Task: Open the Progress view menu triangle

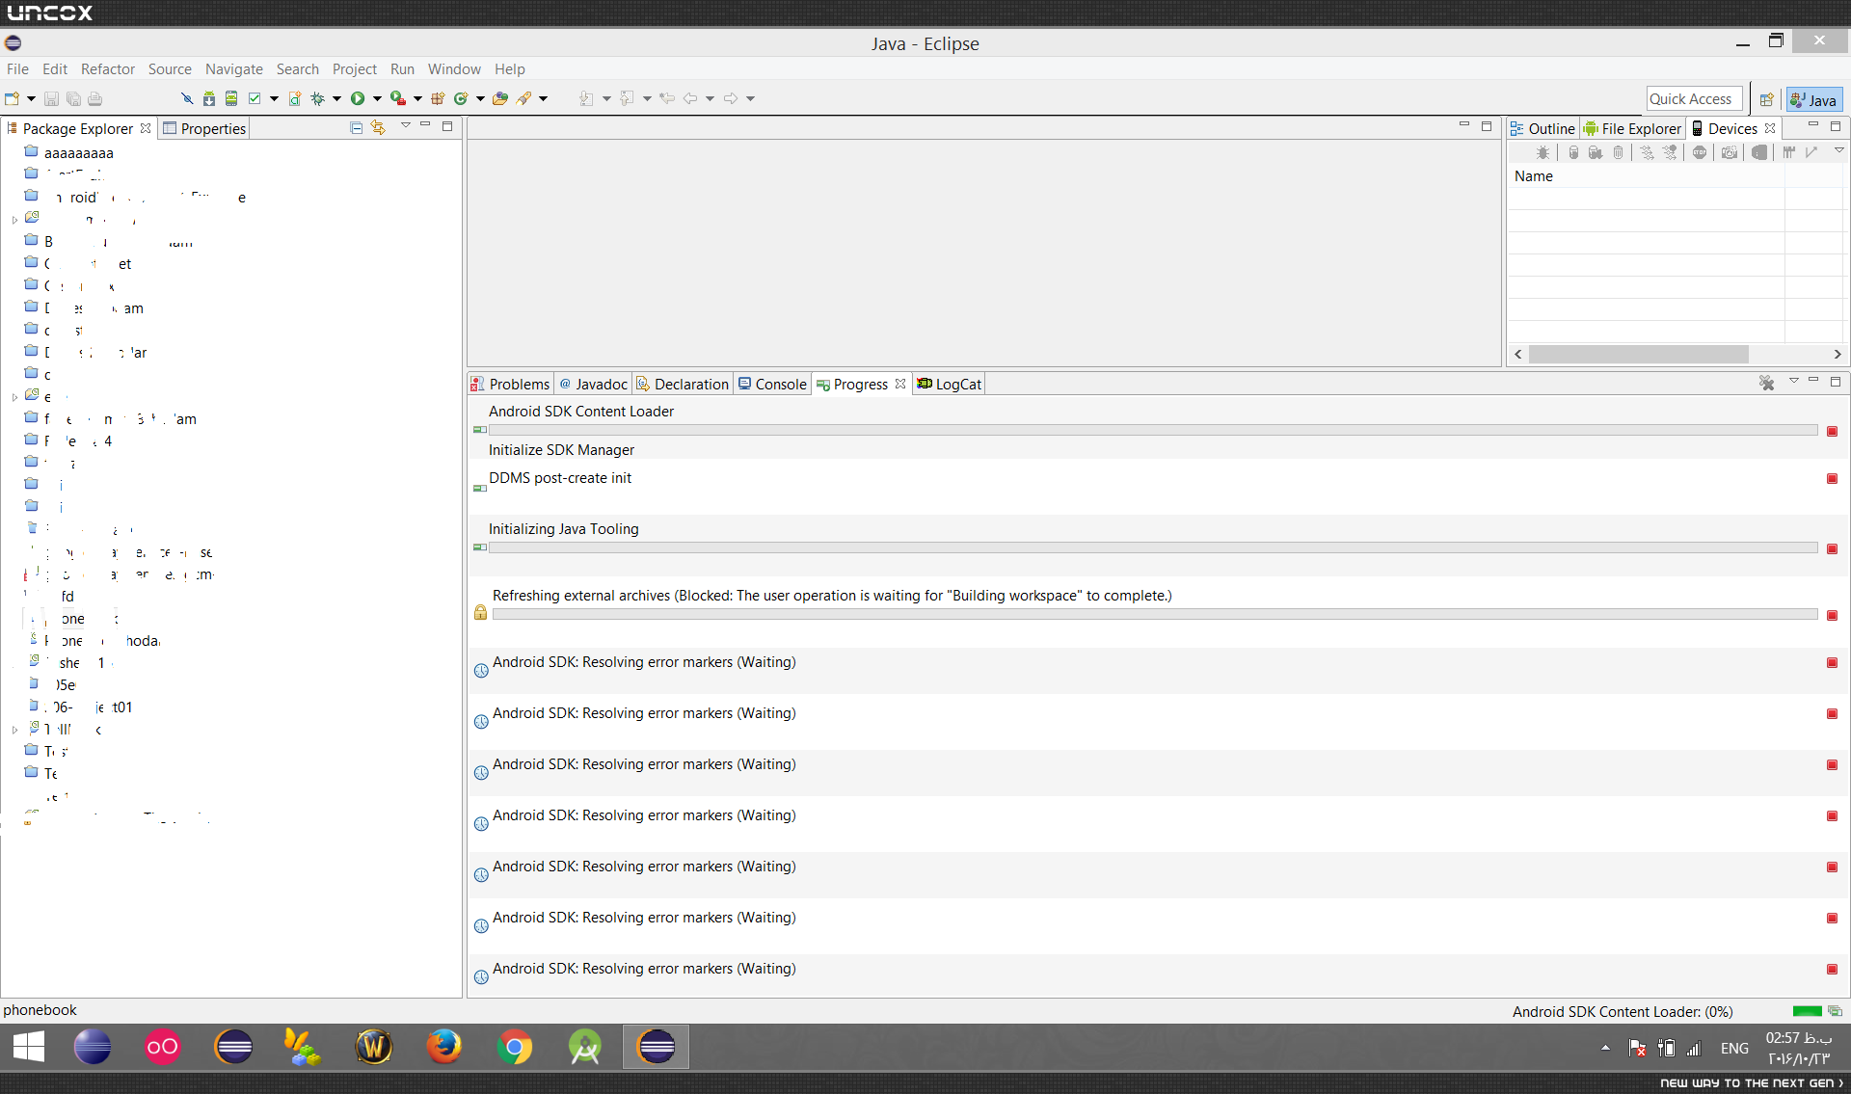Action: coord(1793,381)
